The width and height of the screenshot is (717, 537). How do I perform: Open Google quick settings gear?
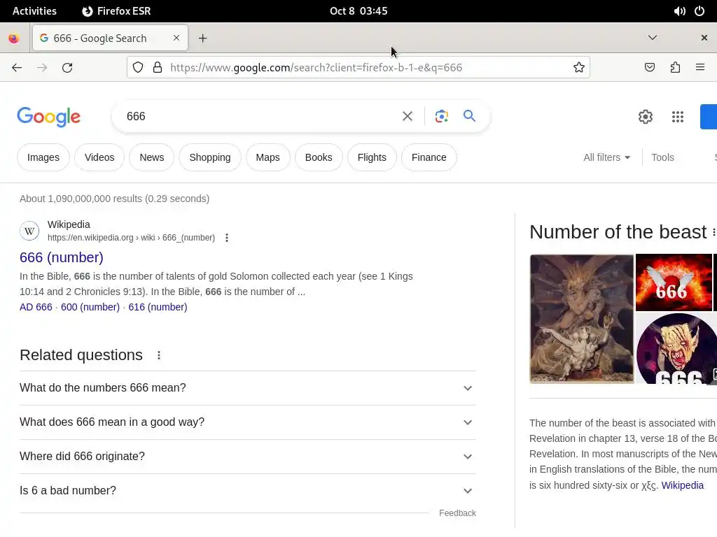(x=645, y=117)
